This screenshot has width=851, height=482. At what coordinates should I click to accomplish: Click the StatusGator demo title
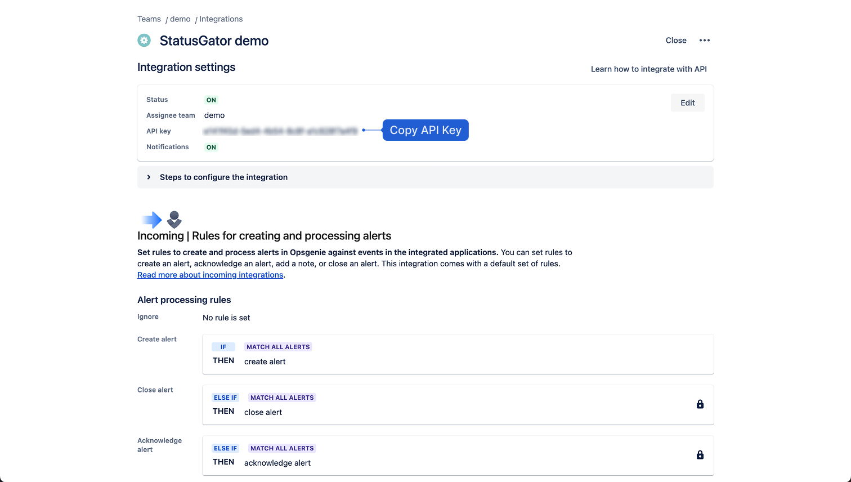tap(214, 41)
